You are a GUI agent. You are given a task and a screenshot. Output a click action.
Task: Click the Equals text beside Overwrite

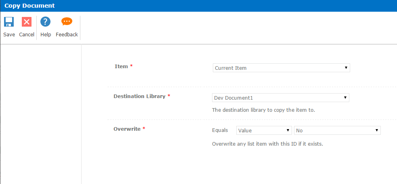[x=220, y=130]
